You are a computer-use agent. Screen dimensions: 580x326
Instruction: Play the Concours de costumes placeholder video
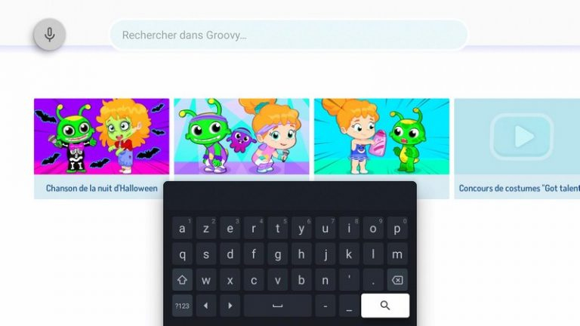point(522,137)
